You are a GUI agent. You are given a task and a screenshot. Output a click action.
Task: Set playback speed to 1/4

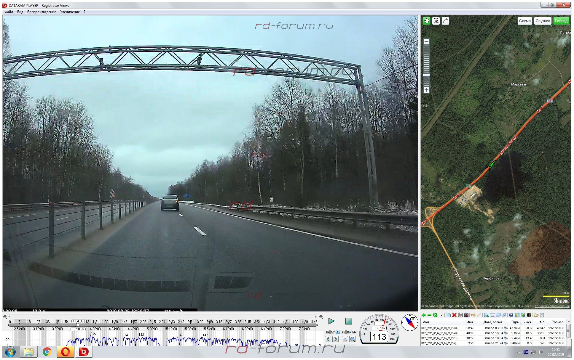point(327,332)
